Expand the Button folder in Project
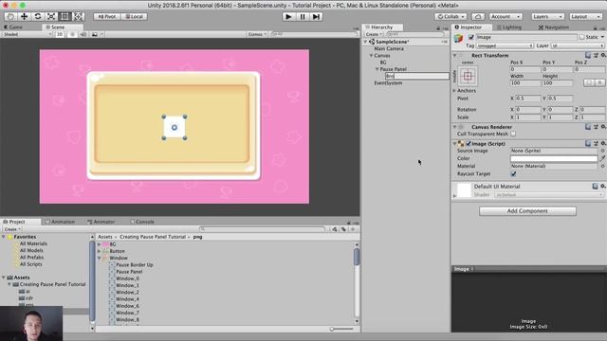The image size is (607, 341). coord(99,251)
